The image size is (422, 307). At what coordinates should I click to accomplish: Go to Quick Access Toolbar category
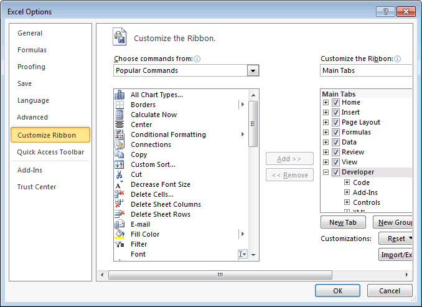point(50,152)
